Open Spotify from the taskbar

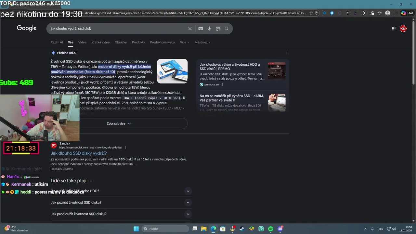[x=271, y=229]
